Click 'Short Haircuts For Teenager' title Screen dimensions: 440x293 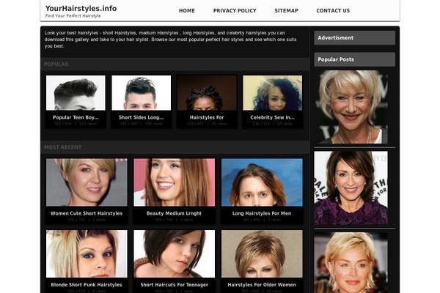pos(175,285)
